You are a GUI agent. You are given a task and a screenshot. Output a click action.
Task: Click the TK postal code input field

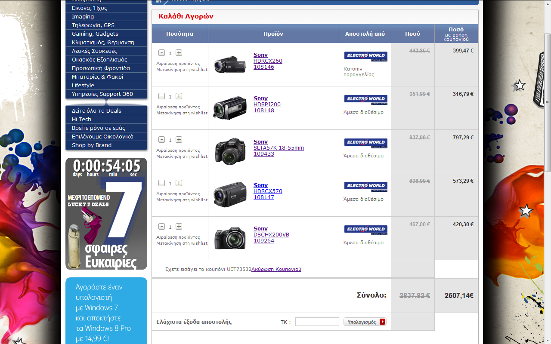[x=317, y=322]
